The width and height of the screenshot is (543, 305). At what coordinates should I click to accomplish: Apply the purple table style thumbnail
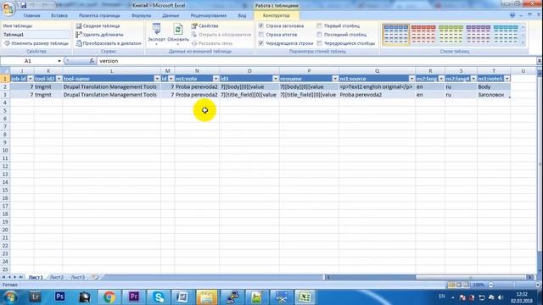[x=478, y=35]
